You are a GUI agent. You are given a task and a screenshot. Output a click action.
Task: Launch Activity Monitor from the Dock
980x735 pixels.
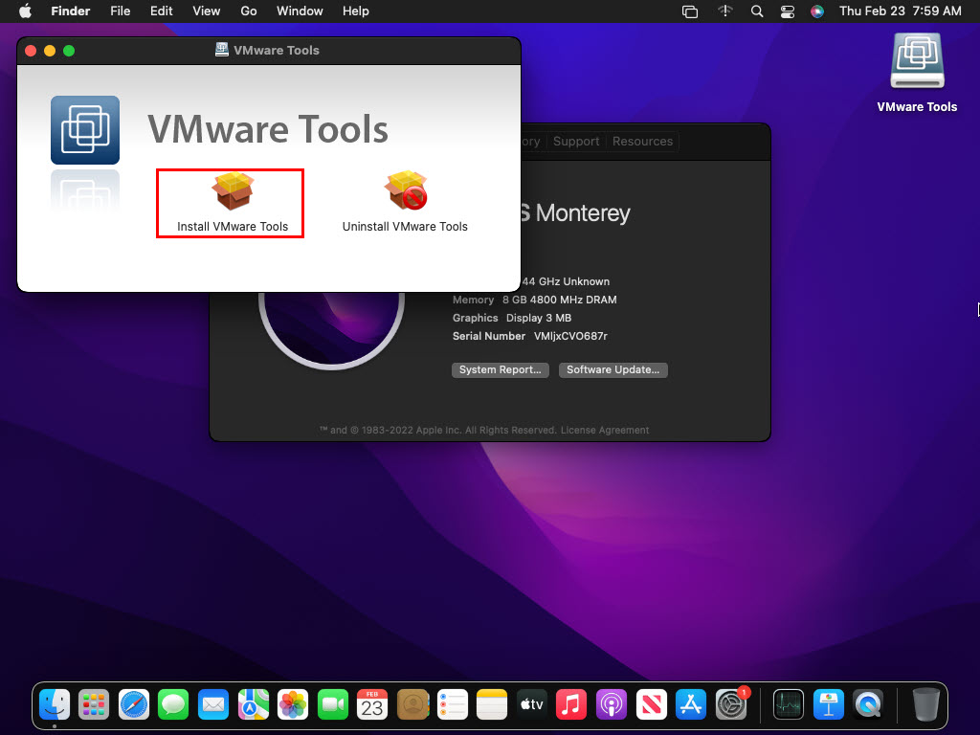(790, 705)
